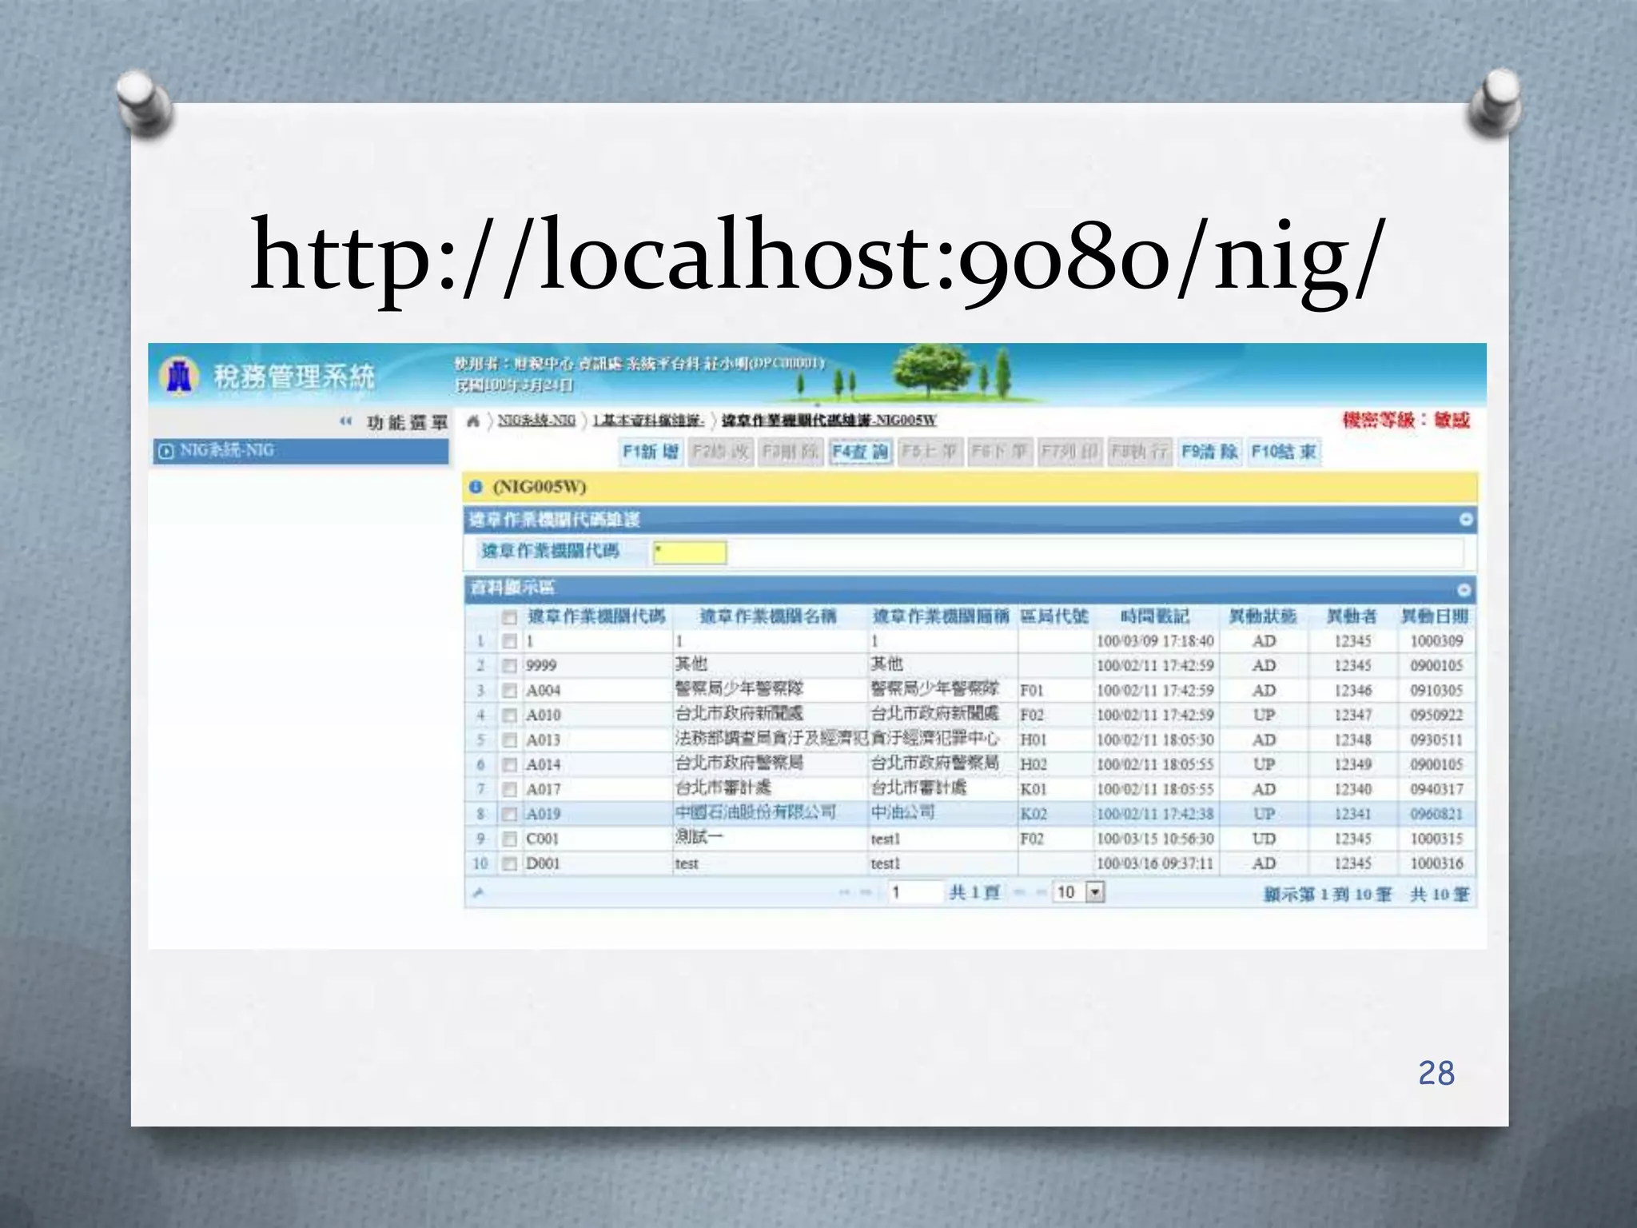Click the F1 新增 toolbar button
The width and height of the screenshot is (1637, 1228).
point(650,453)
